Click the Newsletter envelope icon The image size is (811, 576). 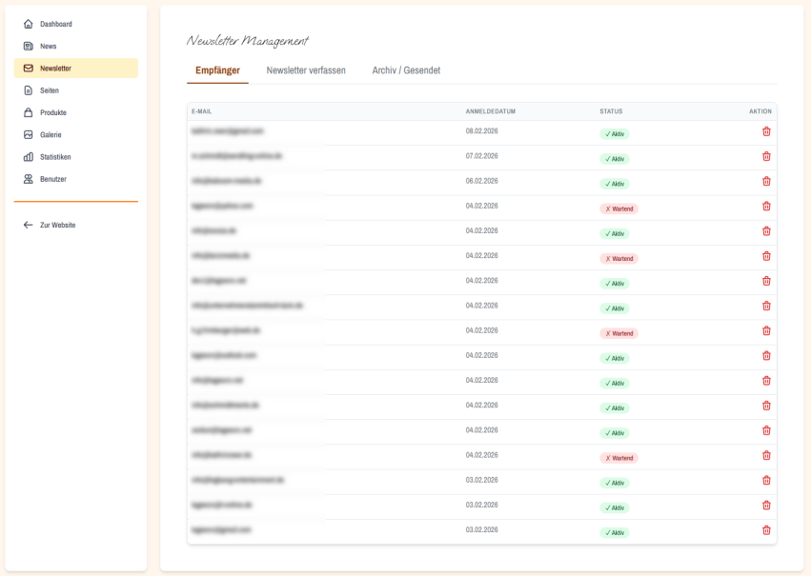27,68
